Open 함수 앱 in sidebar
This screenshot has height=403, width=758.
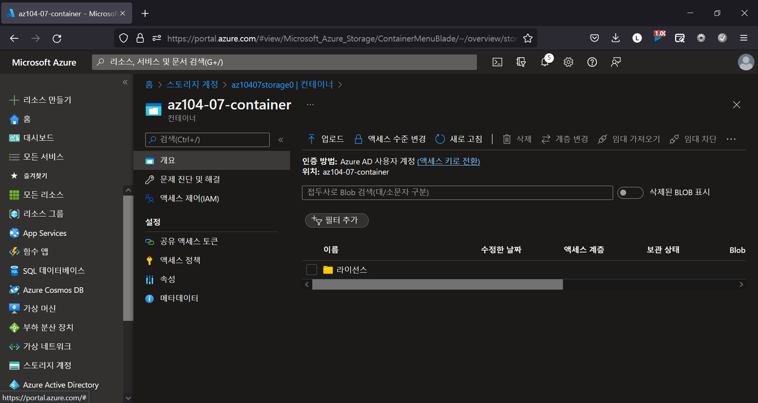pos(29,251)
